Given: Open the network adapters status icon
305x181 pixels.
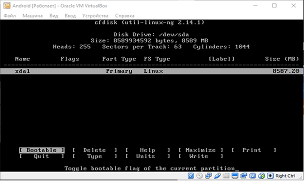Looking at the screenshot, I should tap(208, 176).
